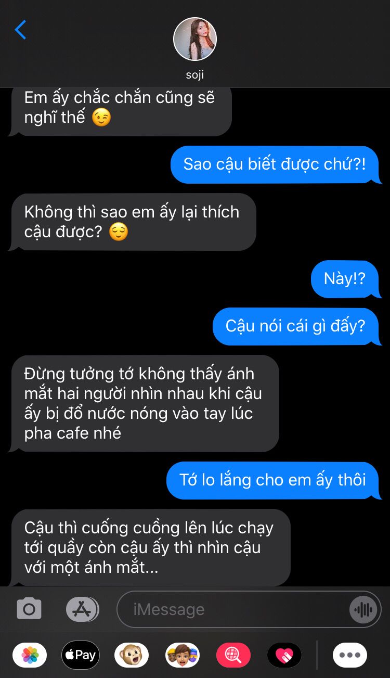Tap the audio record waveform button
The width and height of the screenshot is (390, 678).
pyautogui.click(x=362, y=609)
